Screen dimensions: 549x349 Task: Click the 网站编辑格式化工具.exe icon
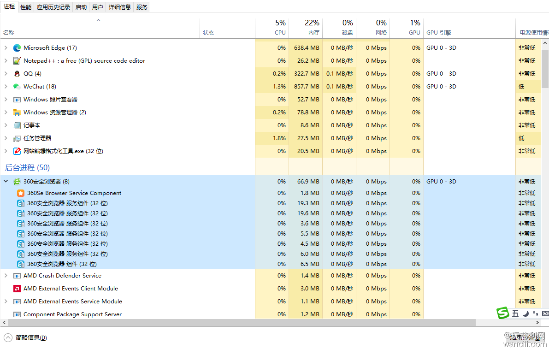pyautogui.click(x=17, y=151)
